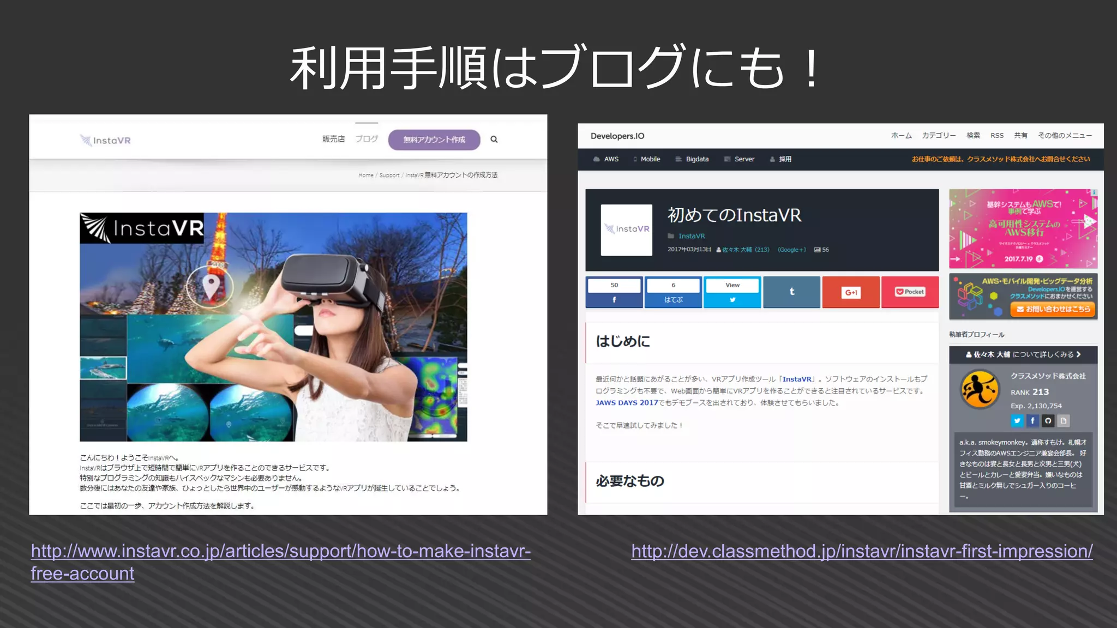This screenshot has height=628, width=1117.
Task: Open the author's GitHub profile icon
Action: click(x=1048, y=421)
